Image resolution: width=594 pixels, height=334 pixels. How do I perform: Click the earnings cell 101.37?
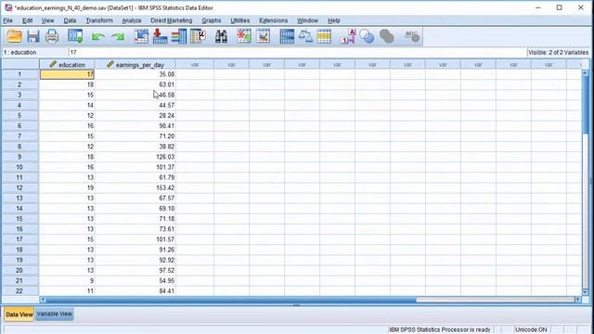pyautogui.click(x=136, y=167)
